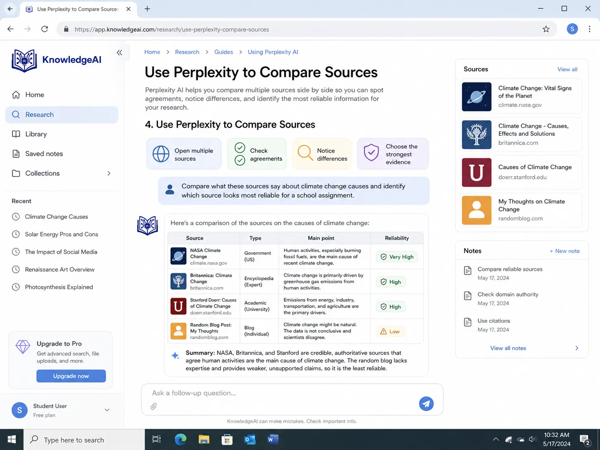The image size is (600, 450).
Task: Click the address bar URL
Action: pyautogui.click(x=172, y=29)
